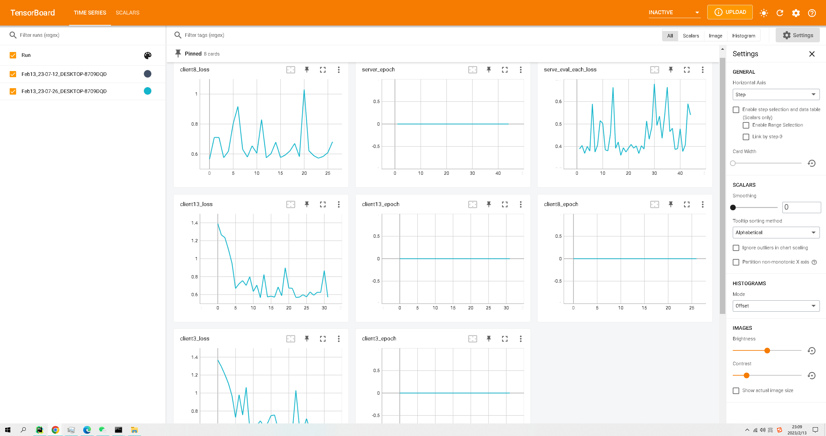Open the Horizontal Axis Step dropdown
Viewport: 826px width, 436px height.
(776, 95)
